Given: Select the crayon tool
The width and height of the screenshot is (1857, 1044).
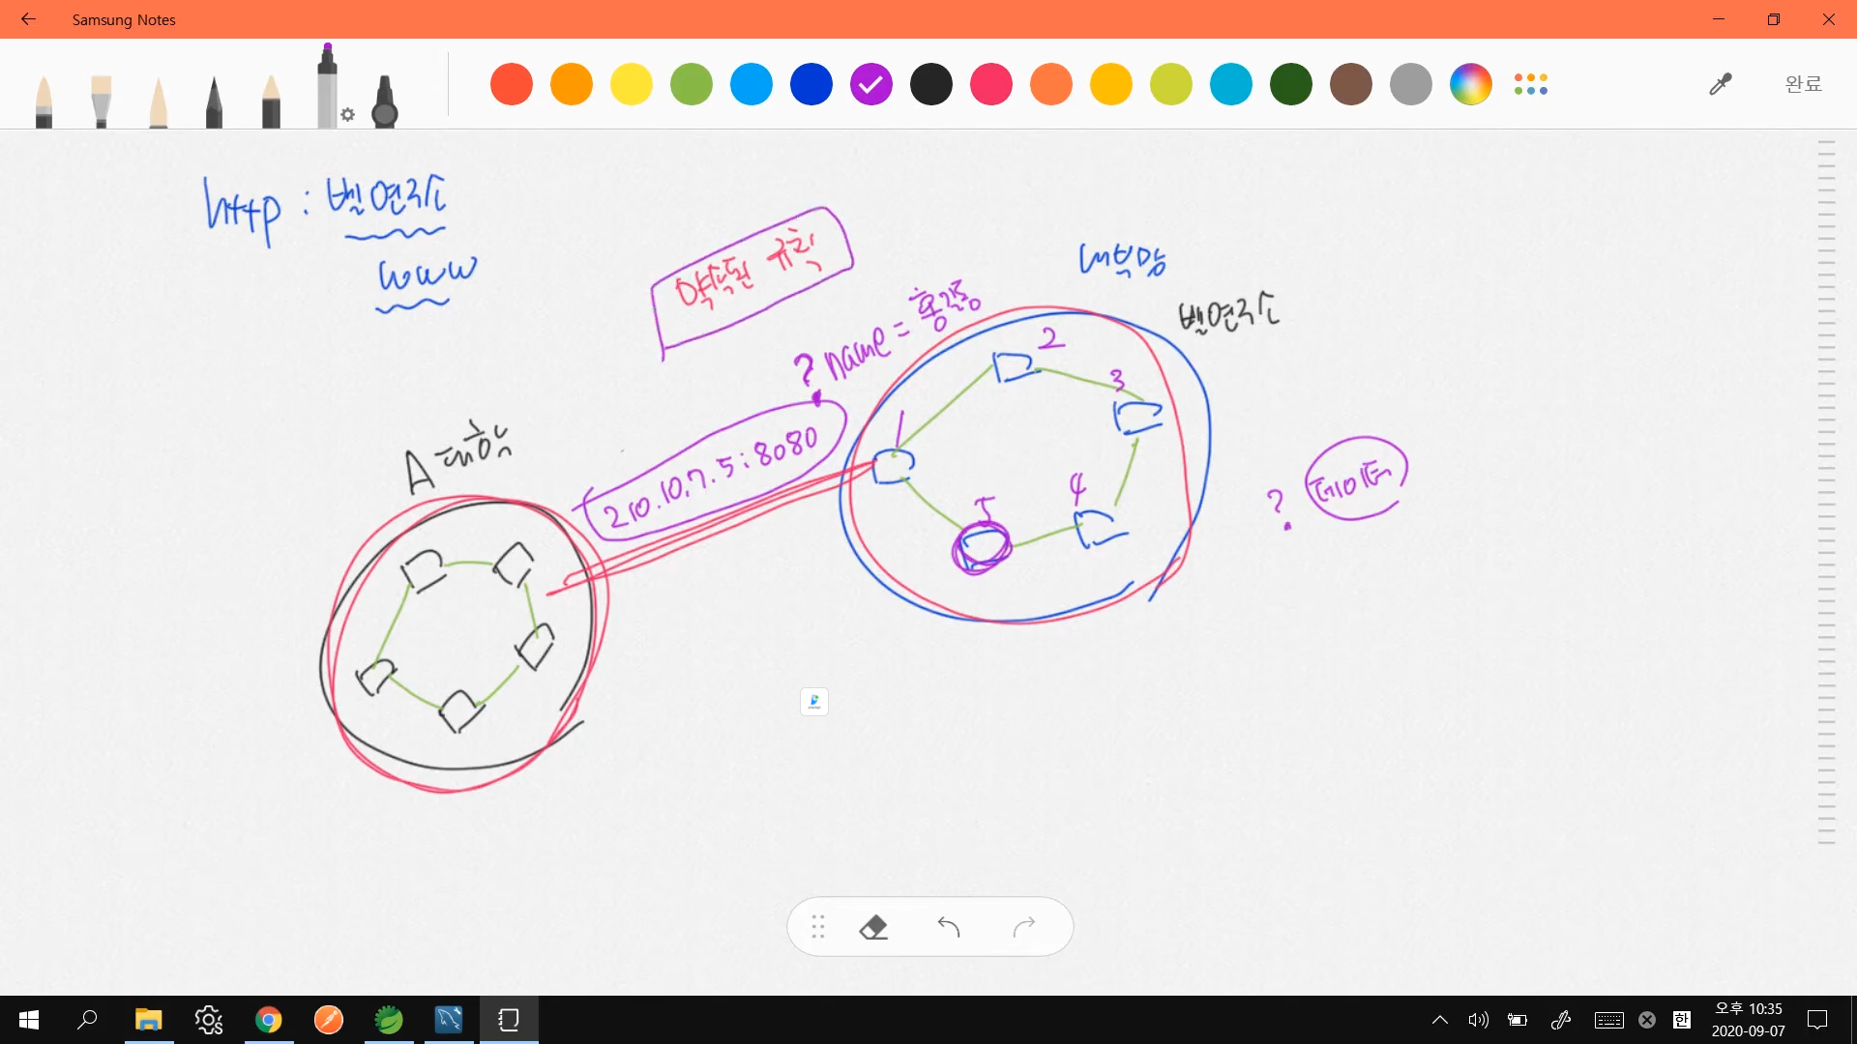Looking at the screenshot, I should coord(271,101).
